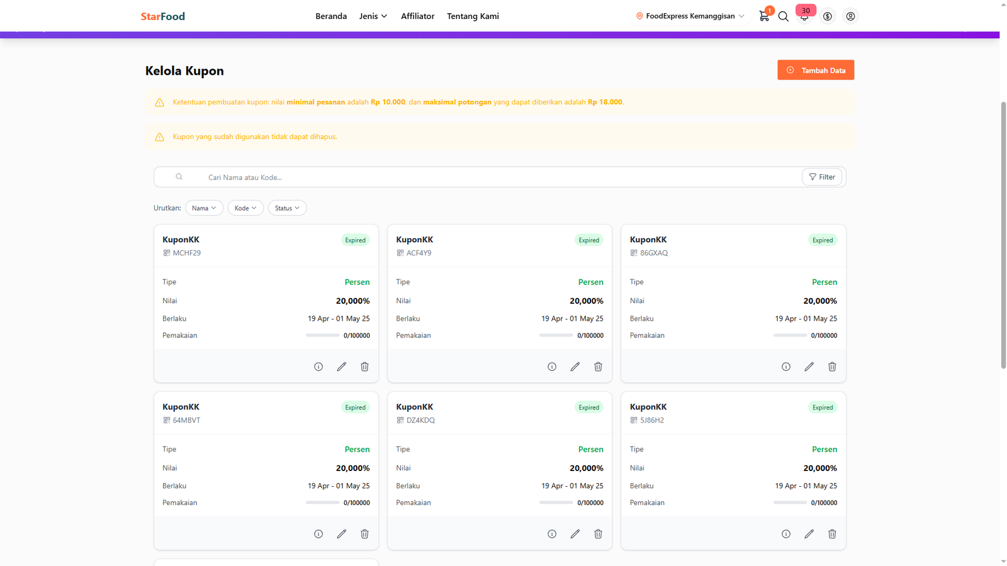The image size is (1007, 566).
Task: Expand the Nama sort dropdown
Action: (204, 208)
